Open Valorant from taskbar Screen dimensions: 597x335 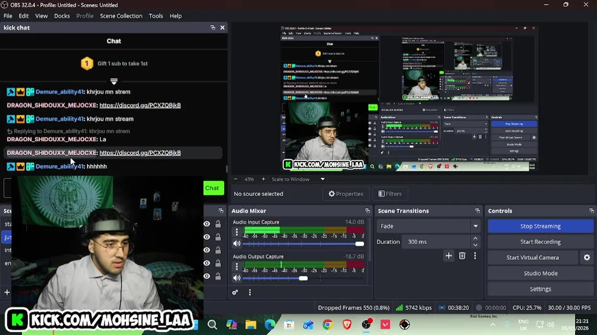(385, 325)
